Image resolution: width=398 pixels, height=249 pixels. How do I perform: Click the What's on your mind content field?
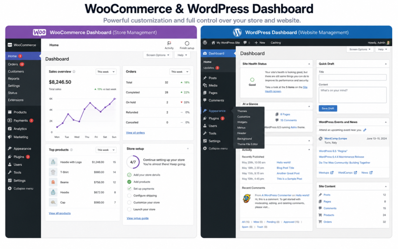pos(353,95)
